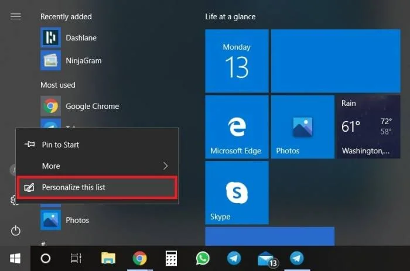
Task: Expand the hamburger menu in Start
Action: [x=16, y=16]
